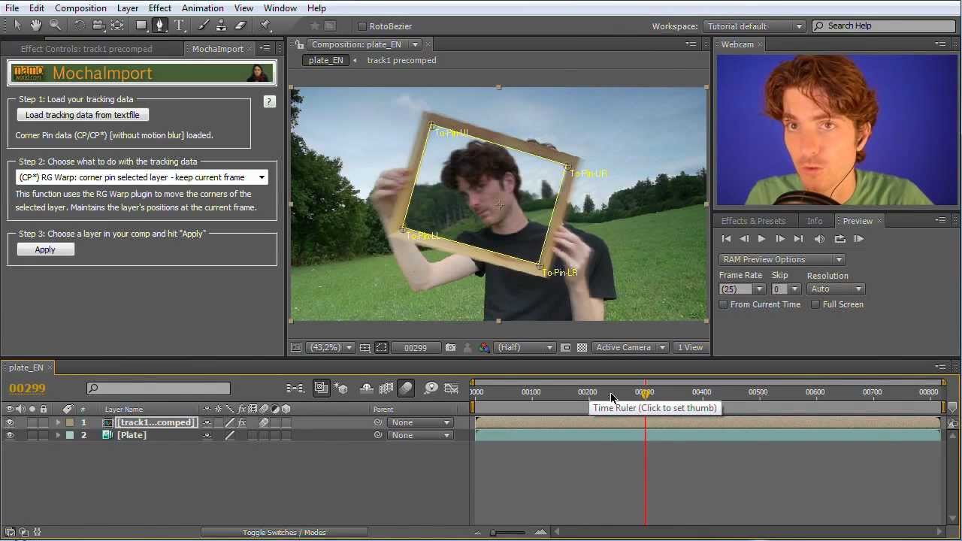Open grid and guide options in viewer
The height and width of the screenshot is (541, 962).
tap(365, 347)
